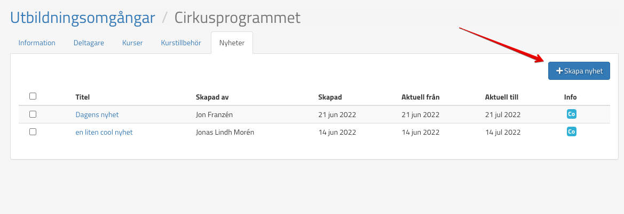The image size is (624, 214).
Task: Select the Nyheter tab
Action: click(232, 43)
